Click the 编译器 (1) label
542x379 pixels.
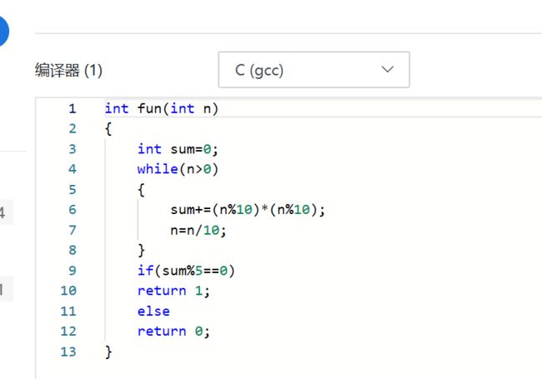point(68,71)
